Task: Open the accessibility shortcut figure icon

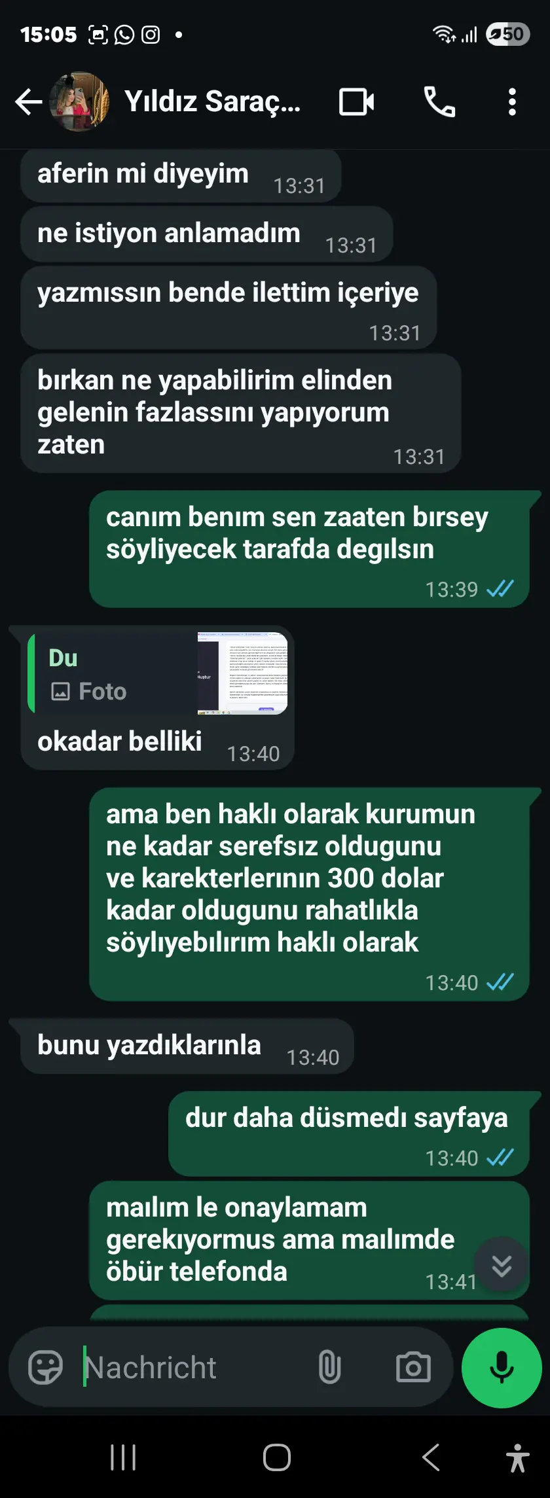Action: point(518,1457)
